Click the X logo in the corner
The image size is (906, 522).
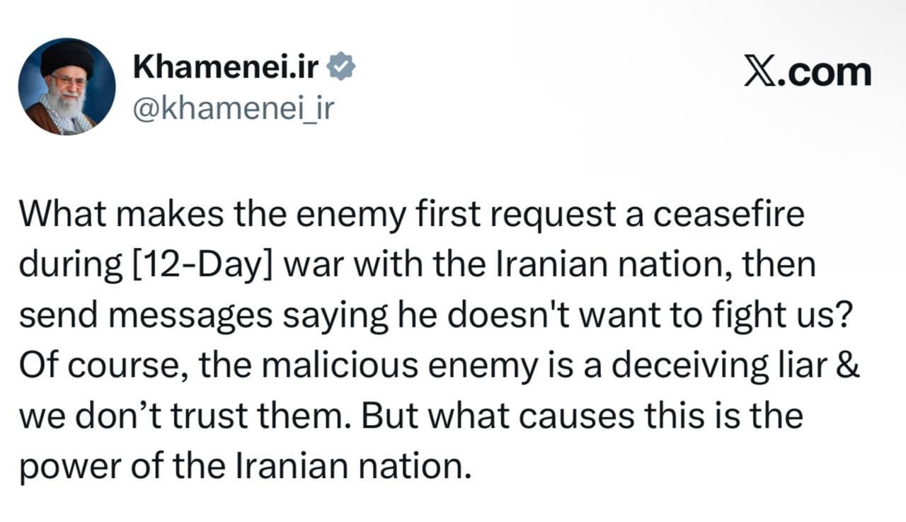(760, 72)
